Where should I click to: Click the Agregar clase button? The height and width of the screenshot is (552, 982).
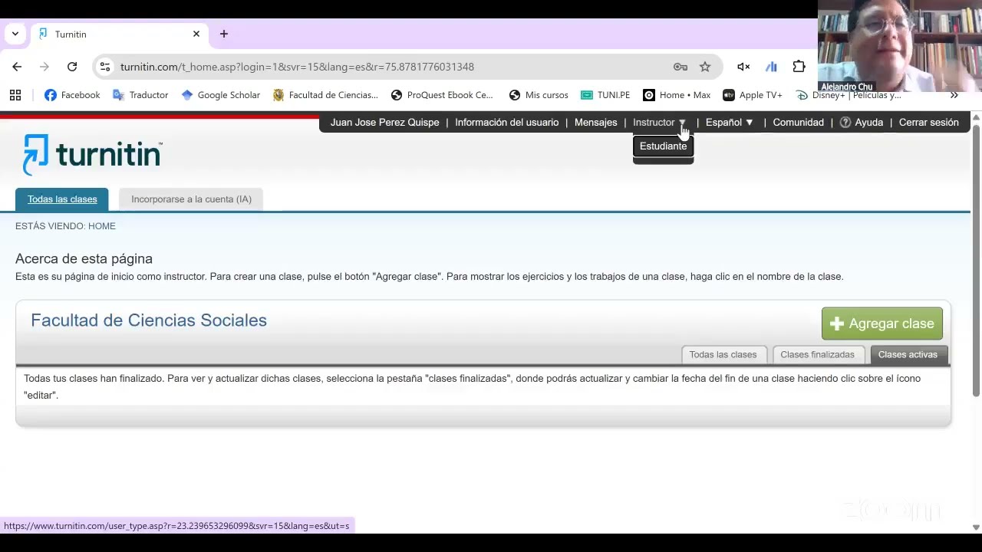click(882, 324)
